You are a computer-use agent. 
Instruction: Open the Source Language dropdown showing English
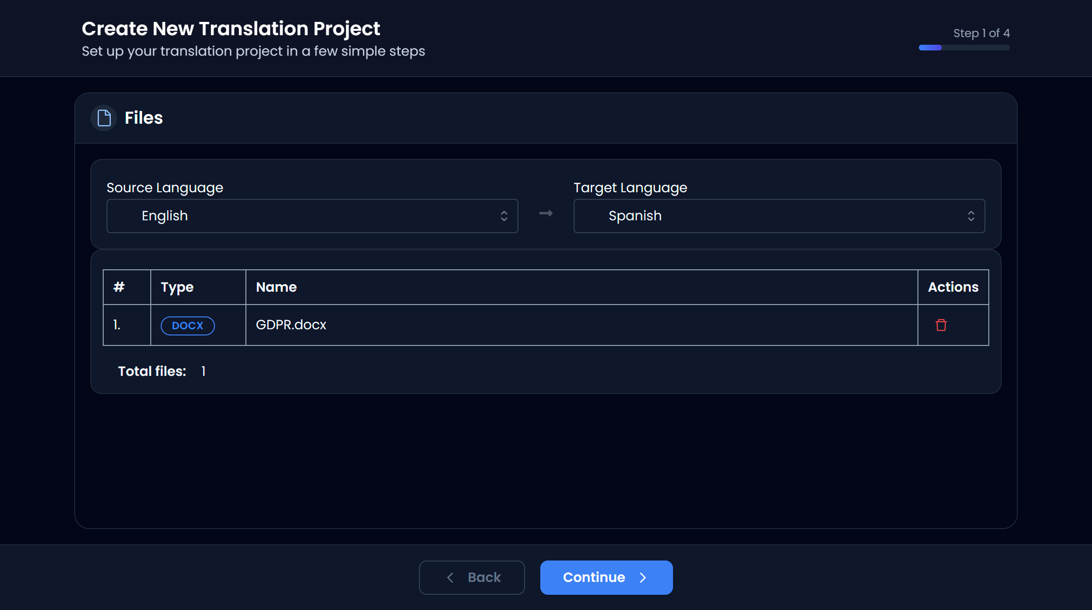click(312, 216)
